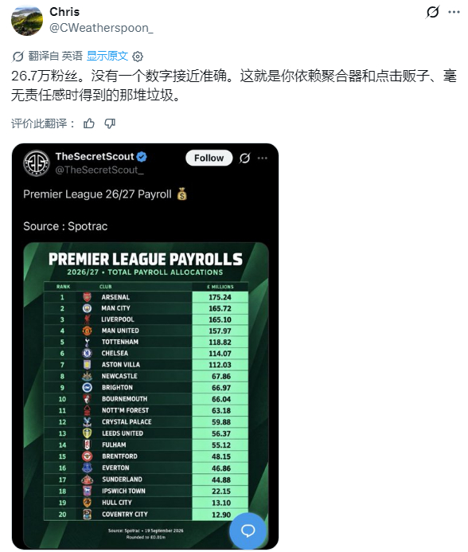
Task: Click @CWeatherspoon_ handle
Action: pos(101,28)
